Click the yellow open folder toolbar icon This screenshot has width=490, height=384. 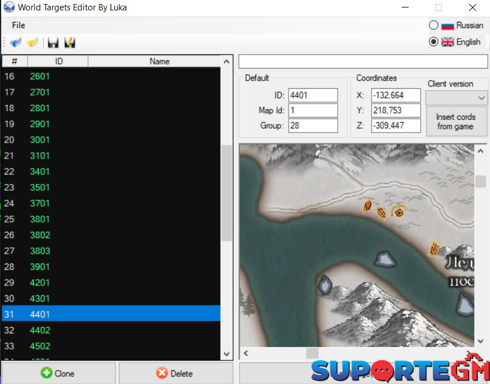pos(32,43)
